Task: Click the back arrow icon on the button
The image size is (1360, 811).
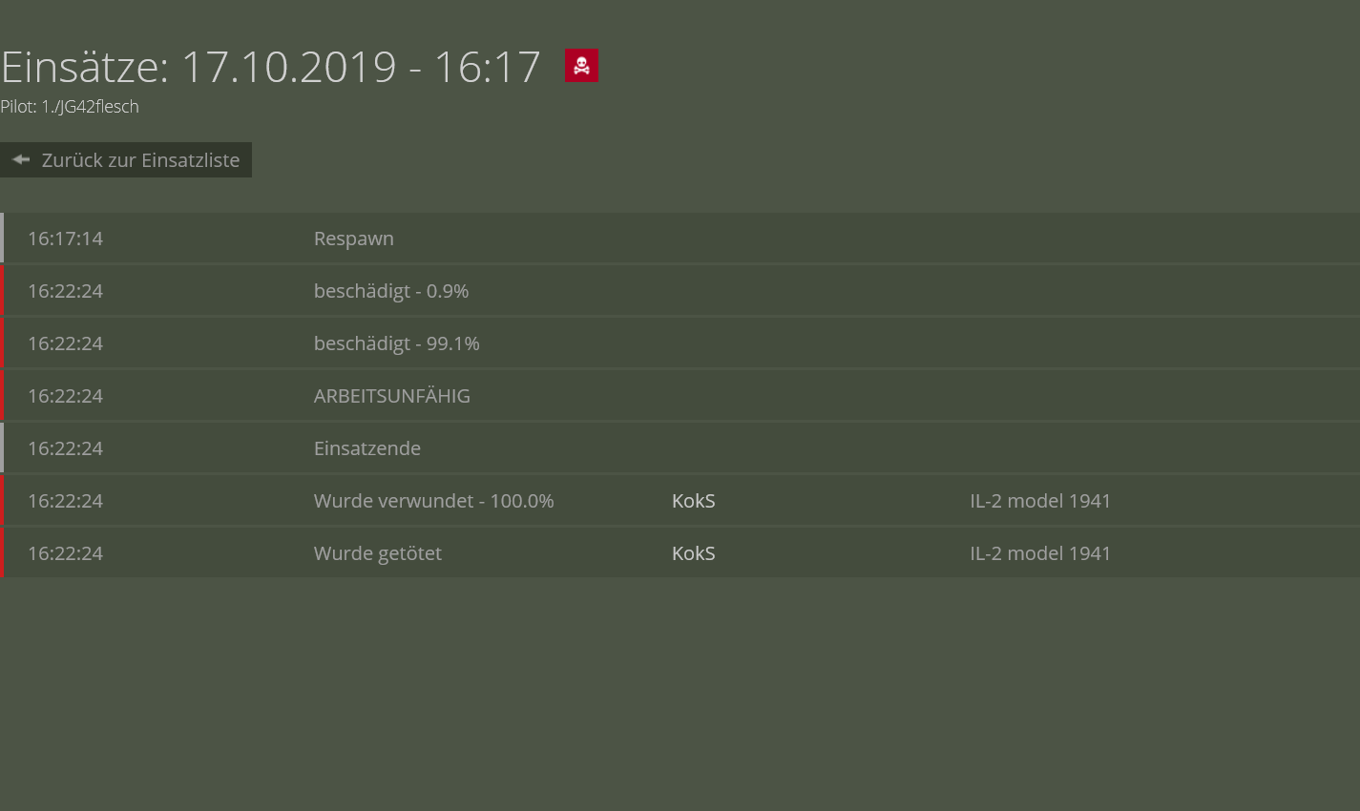Action: click(21, 159)
